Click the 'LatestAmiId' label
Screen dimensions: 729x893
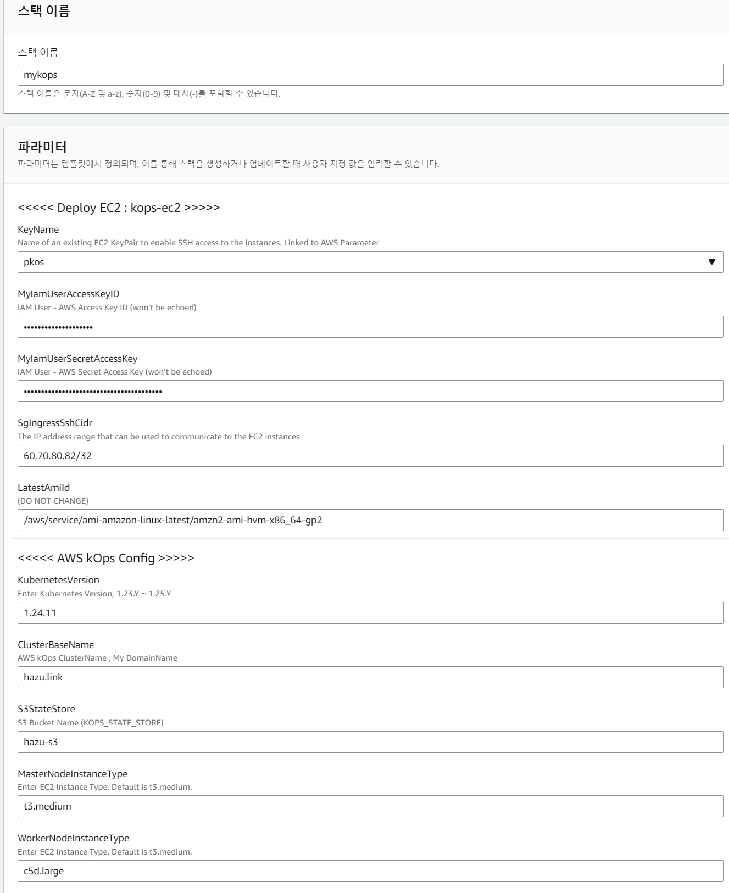(x=43, y=488)
